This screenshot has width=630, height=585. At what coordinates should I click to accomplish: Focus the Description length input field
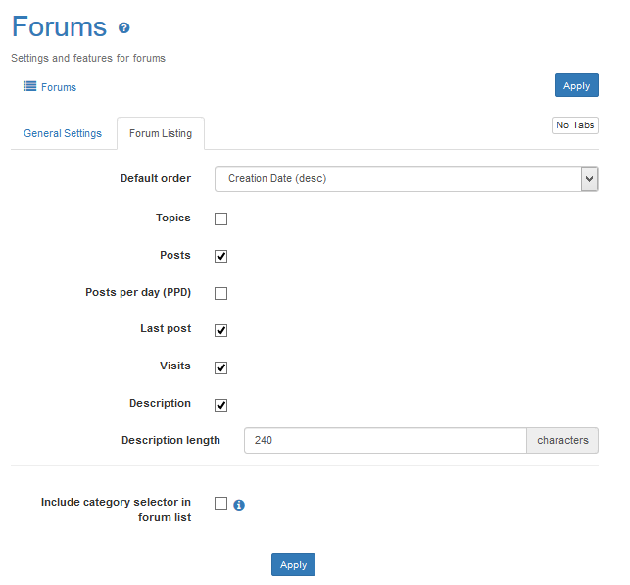pyautogui.click(x=385, y=440)
